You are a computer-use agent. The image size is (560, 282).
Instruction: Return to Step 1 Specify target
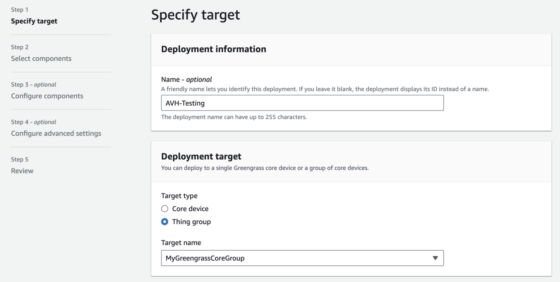pos(34,21)
